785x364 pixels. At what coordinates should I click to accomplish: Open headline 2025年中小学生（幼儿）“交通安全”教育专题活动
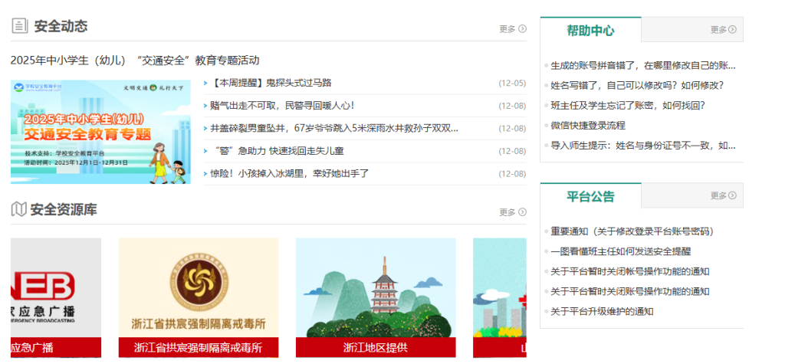click(x=135, y=61)
